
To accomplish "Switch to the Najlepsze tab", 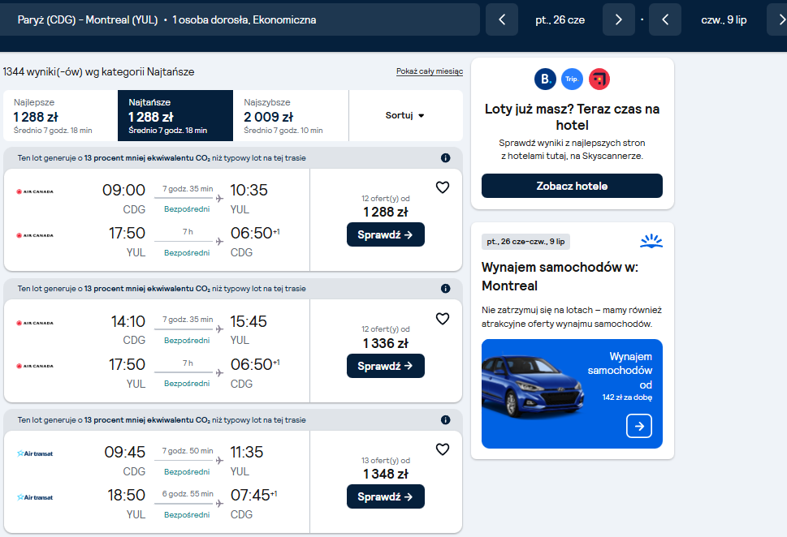I will [x=61, y=116].
